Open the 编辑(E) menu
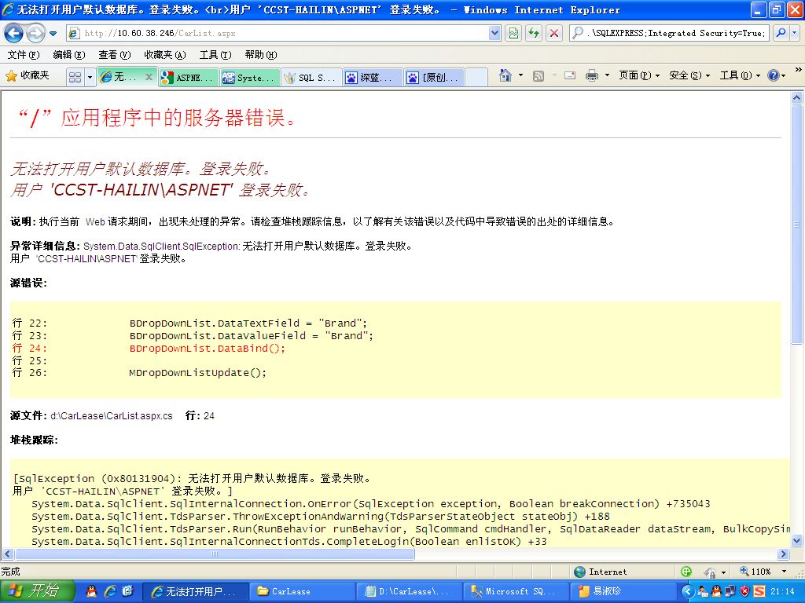Image resolution: width=805 pixels, height=603 pixels. 69,55
